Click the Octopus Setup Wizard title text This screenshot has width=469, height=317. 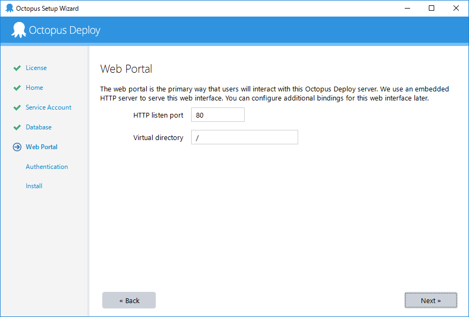point(47,9)
